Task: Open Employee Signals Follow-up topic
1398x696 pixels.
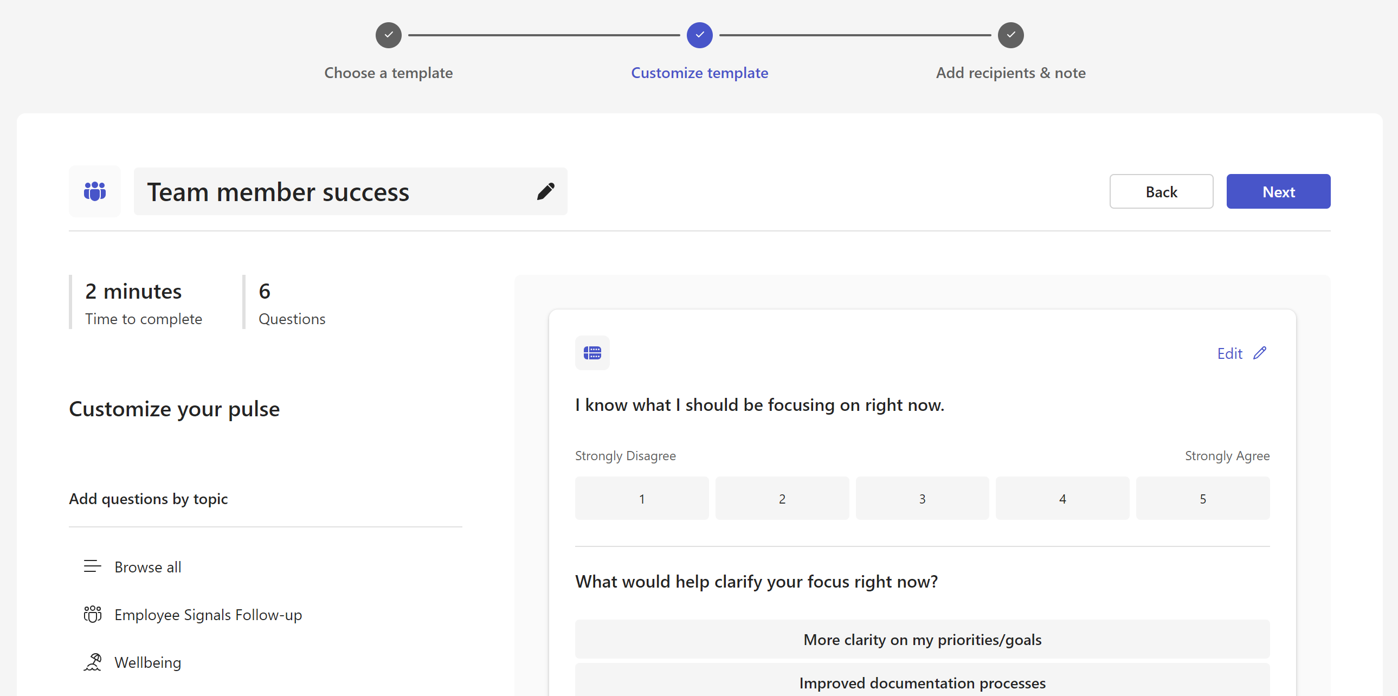Action: (208, 614)
